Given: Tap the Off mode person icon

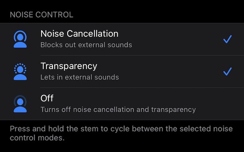Looking at the screenshot, I should [20, 104].
